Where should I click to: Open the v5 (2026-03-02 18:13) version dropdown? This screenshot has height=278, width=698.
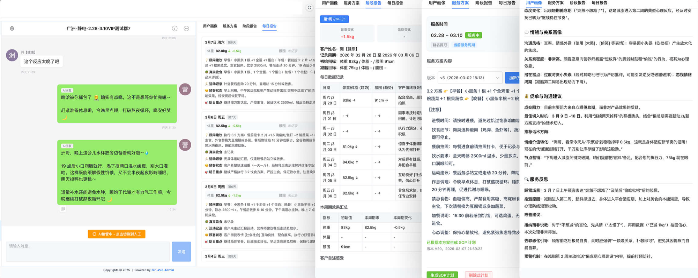(x=470, y=78)
